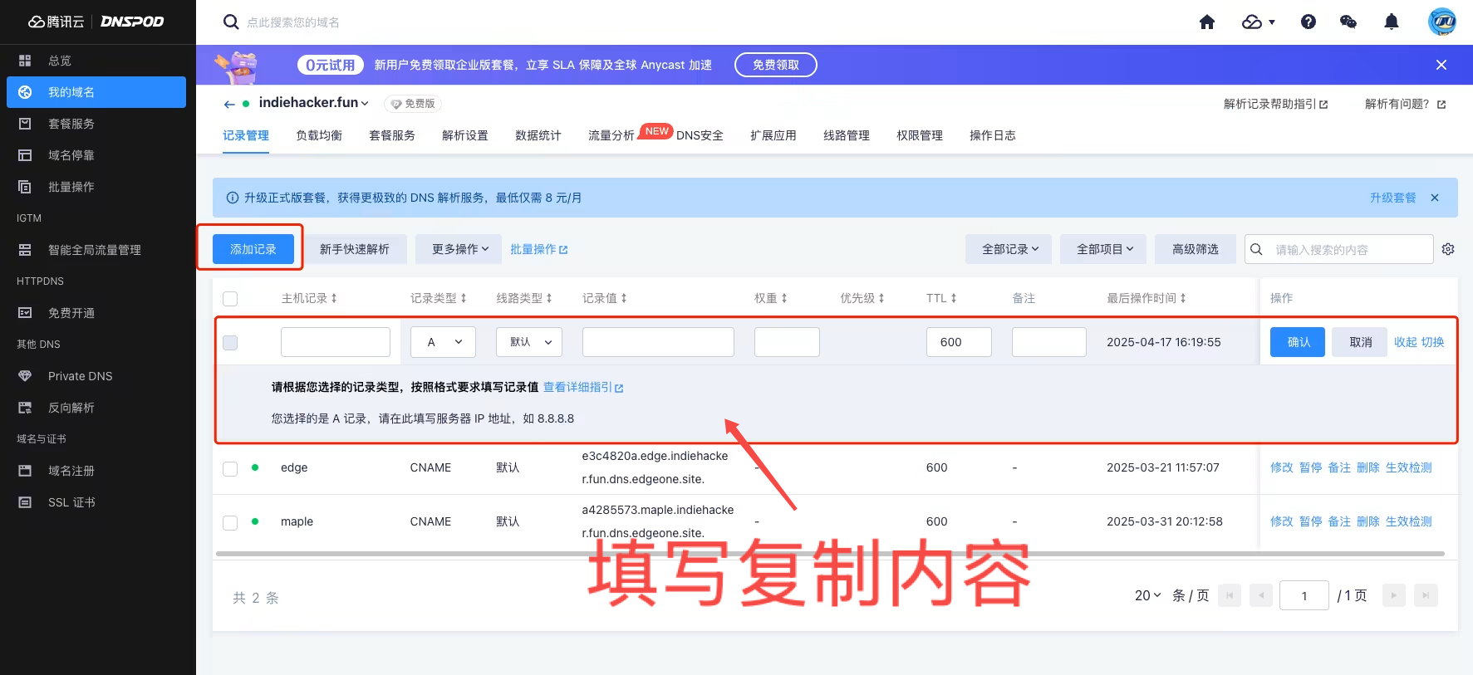Click the home icon in top bar
1473x675 pixels.
pyautogui.click(x=1207, y=22)
